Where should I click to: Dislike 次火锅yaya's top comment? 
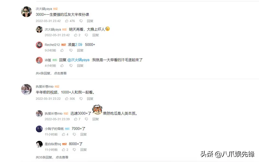[81, 21]
